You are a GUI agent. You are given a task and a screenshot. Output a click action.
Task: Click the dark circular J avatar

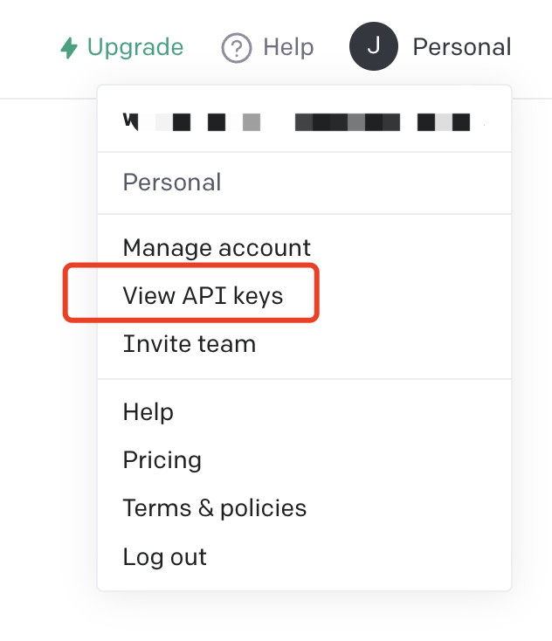[x=373, y=47]
